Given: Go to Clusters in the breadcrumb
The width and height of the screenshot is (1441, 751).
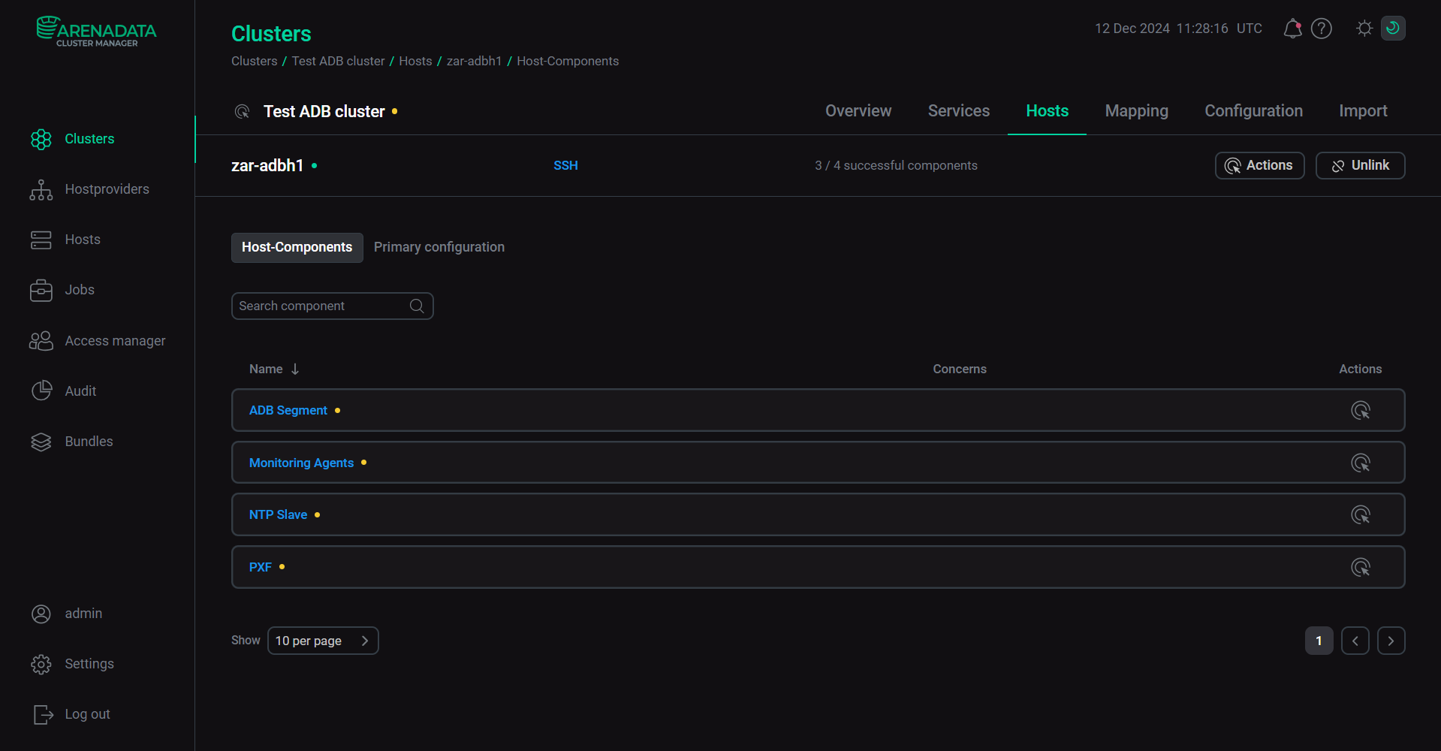Looking at the screenshot, I should coord(254,61).
